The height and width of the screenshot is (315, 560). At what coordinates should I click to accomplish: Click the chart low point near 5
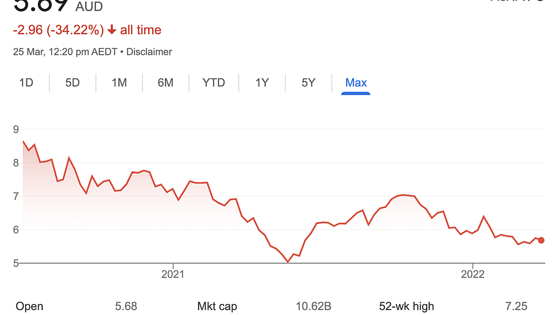click(x=288, y=262)
